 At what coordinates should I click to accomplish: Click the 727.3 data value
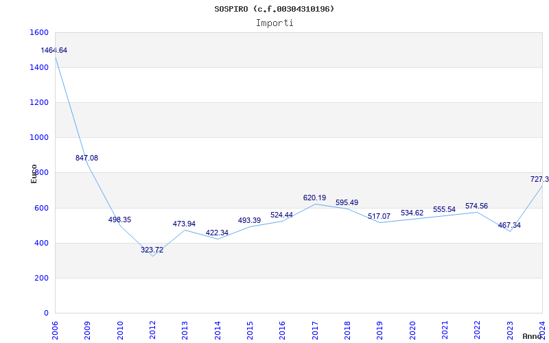click(x=539, y=180)
